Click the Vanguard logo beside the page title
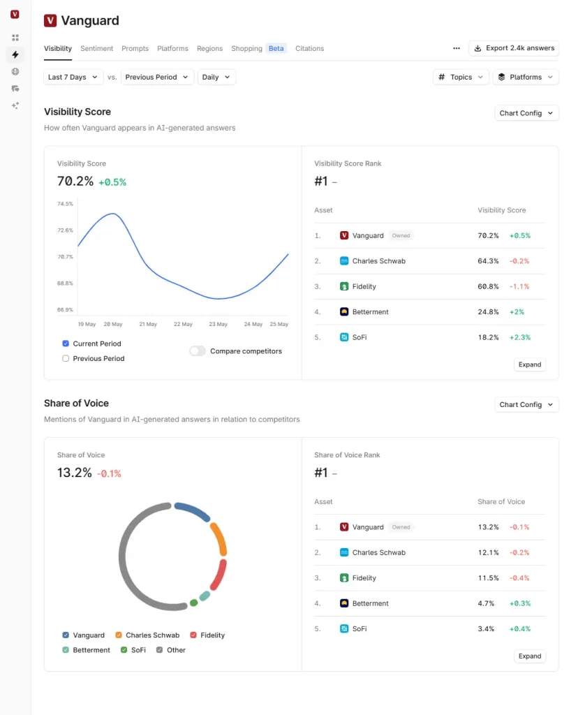This screenshot has height=715, width=571. (x=50, y=20)
